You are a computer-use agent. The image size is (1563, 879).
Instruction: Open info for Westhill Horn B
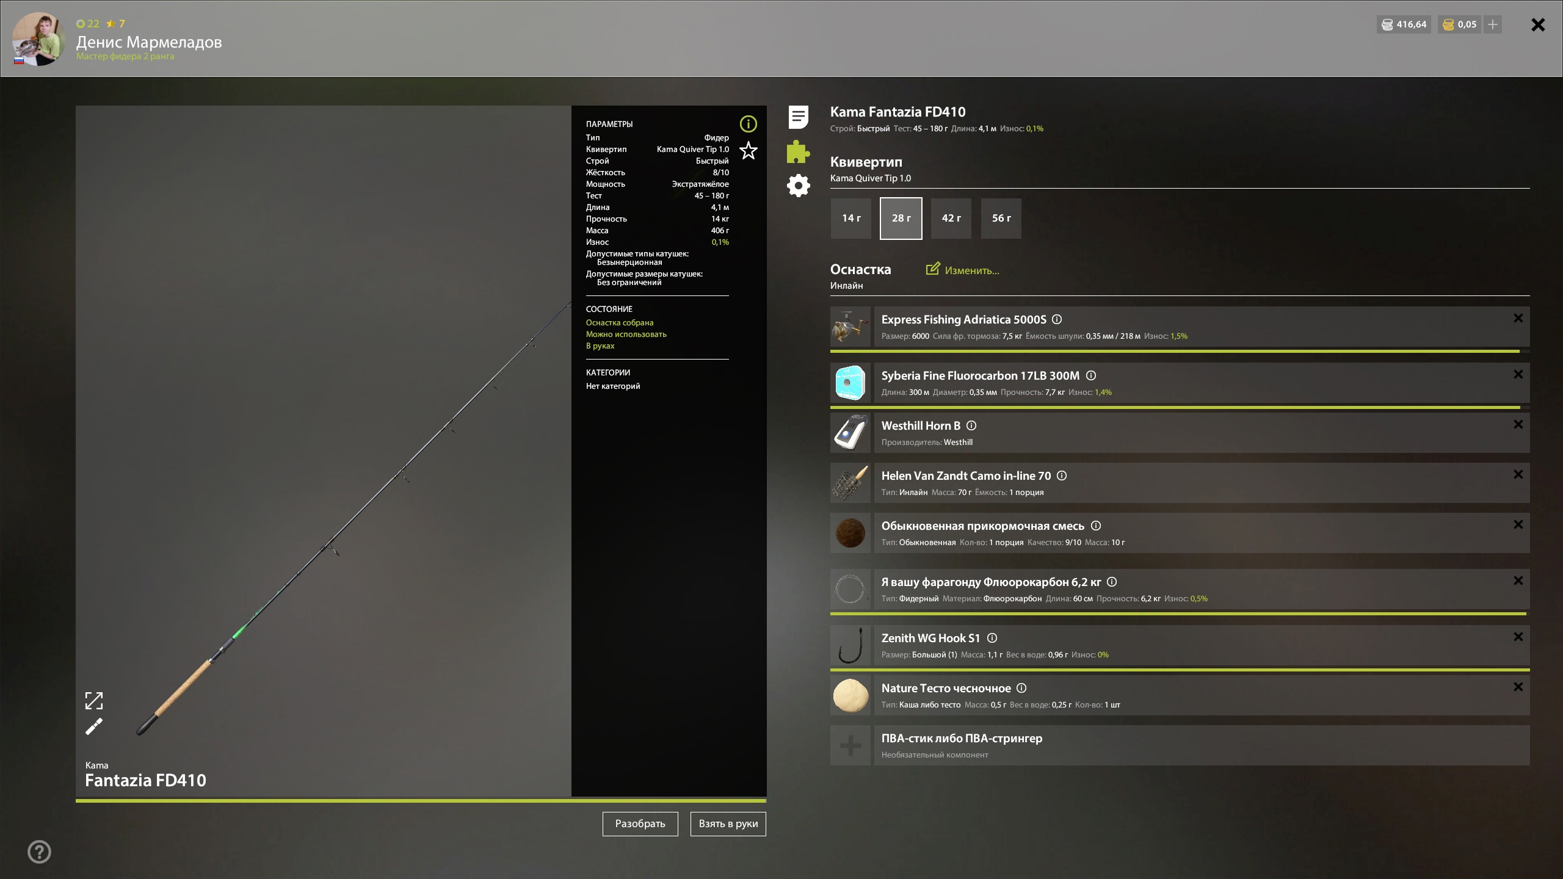pos(971,425)
